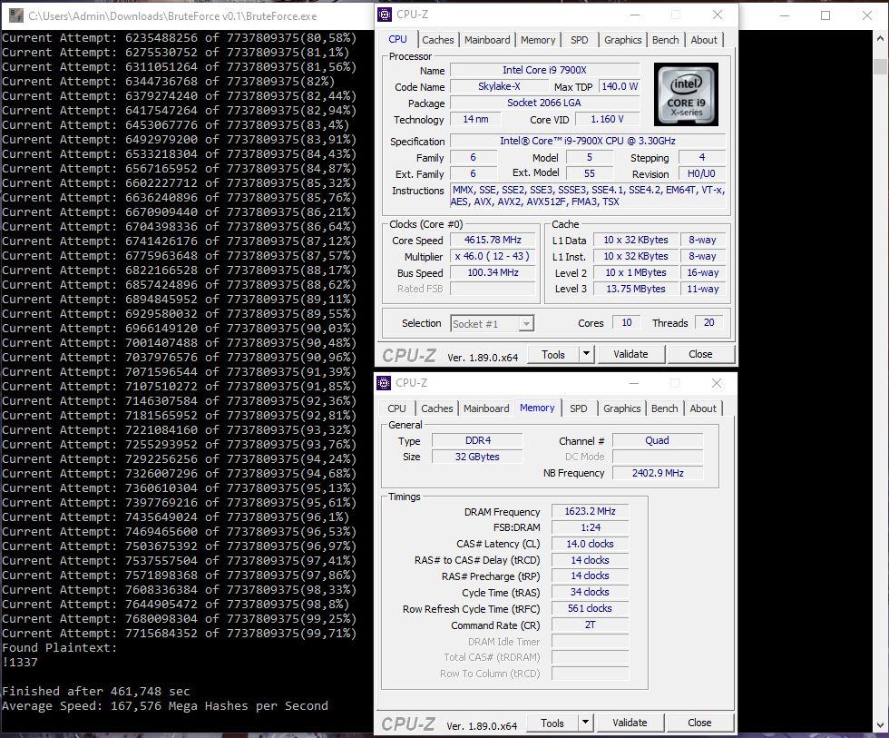Click the Socket 2066 LGA package field

[544, 103]
